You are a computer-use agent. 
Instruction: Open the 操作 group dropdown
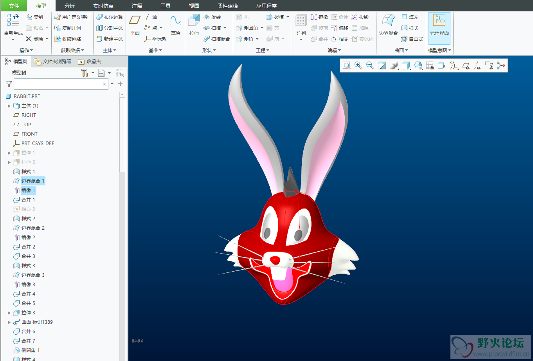(26, 50)
